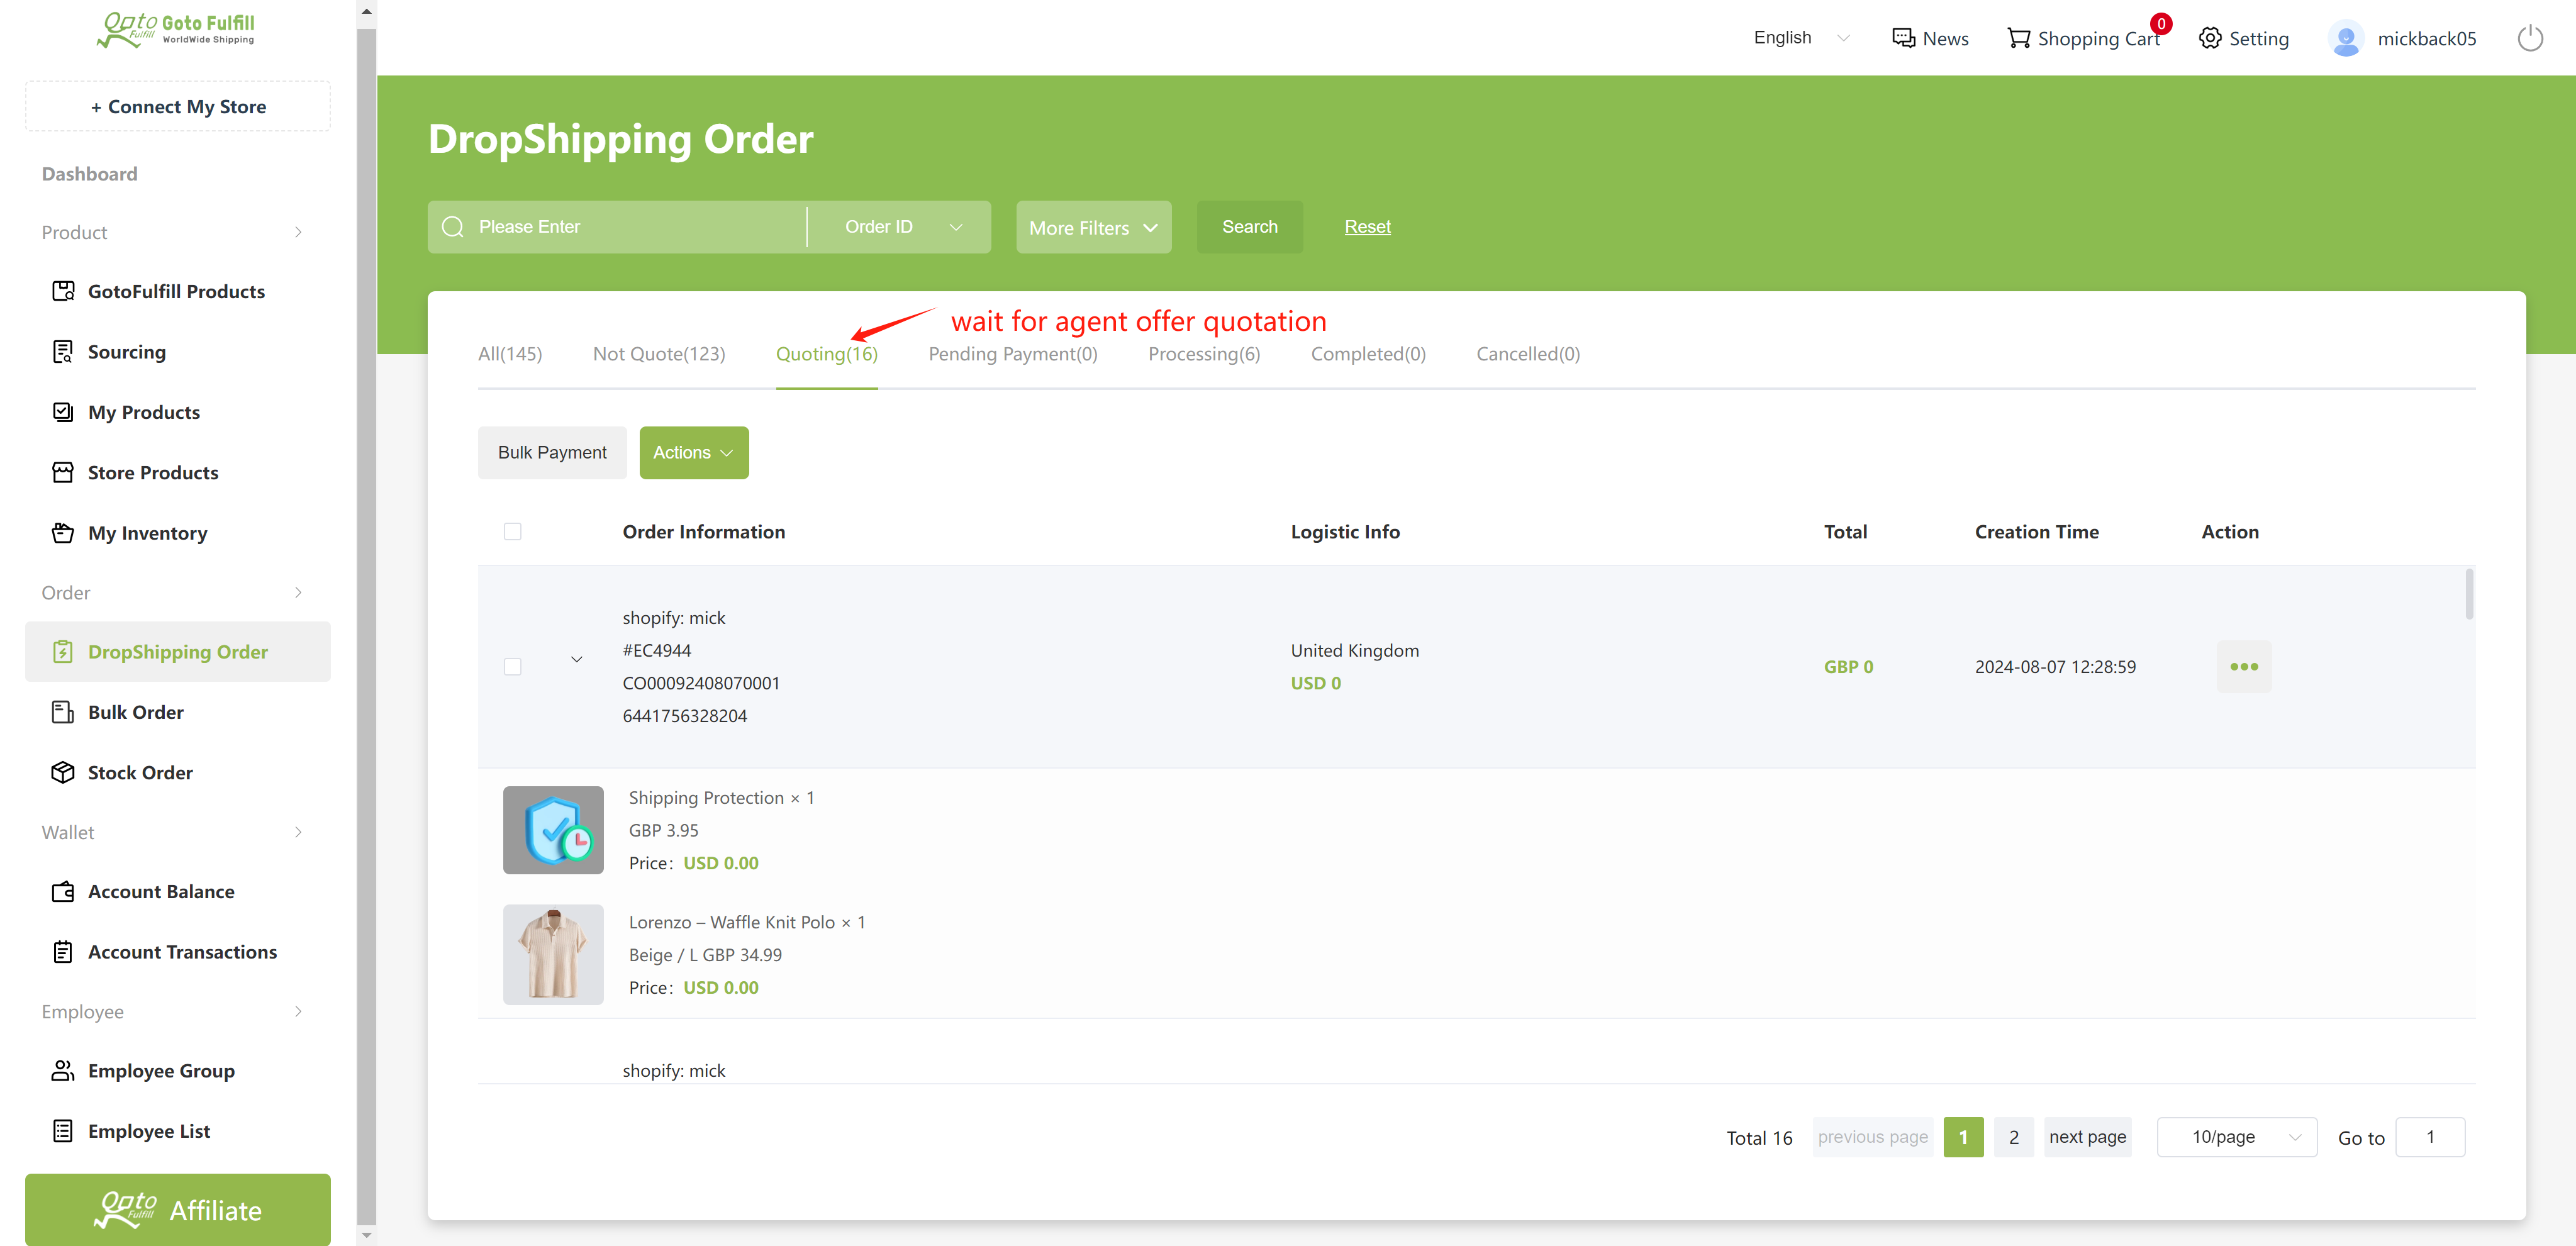
Task: Click the next page button
Action: (x=2087, y=1137)
